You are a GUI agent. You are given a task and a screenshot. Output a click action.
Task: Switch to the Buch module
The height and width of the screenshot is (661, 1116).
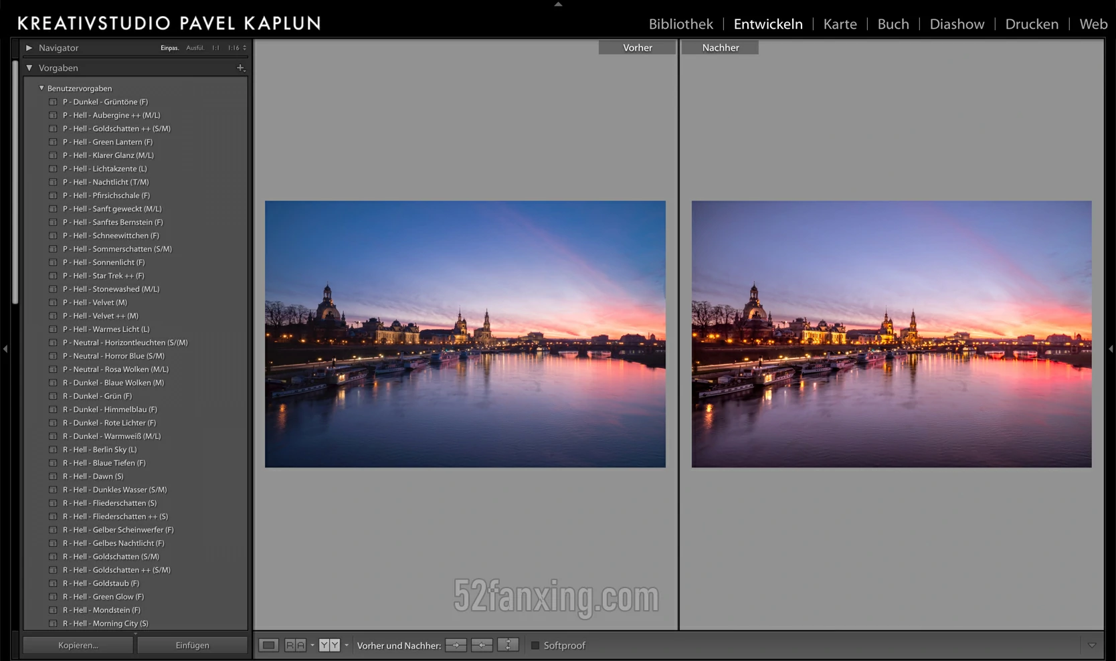coord(893,24)
